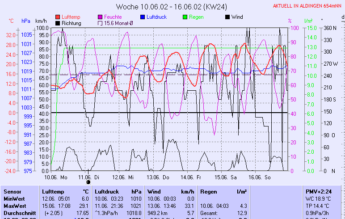Click the hPa axis unit label

tap(25, 21)
